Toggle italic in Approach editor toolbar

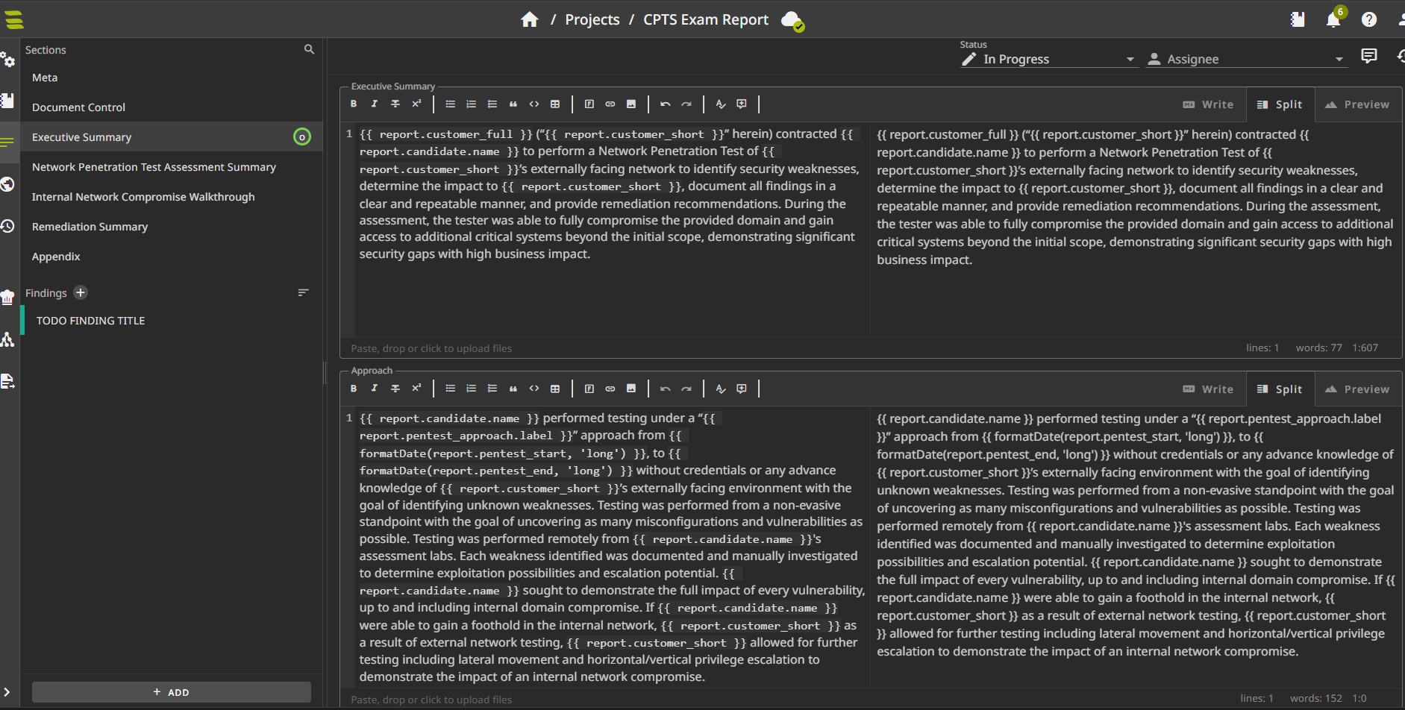point(375,389)
